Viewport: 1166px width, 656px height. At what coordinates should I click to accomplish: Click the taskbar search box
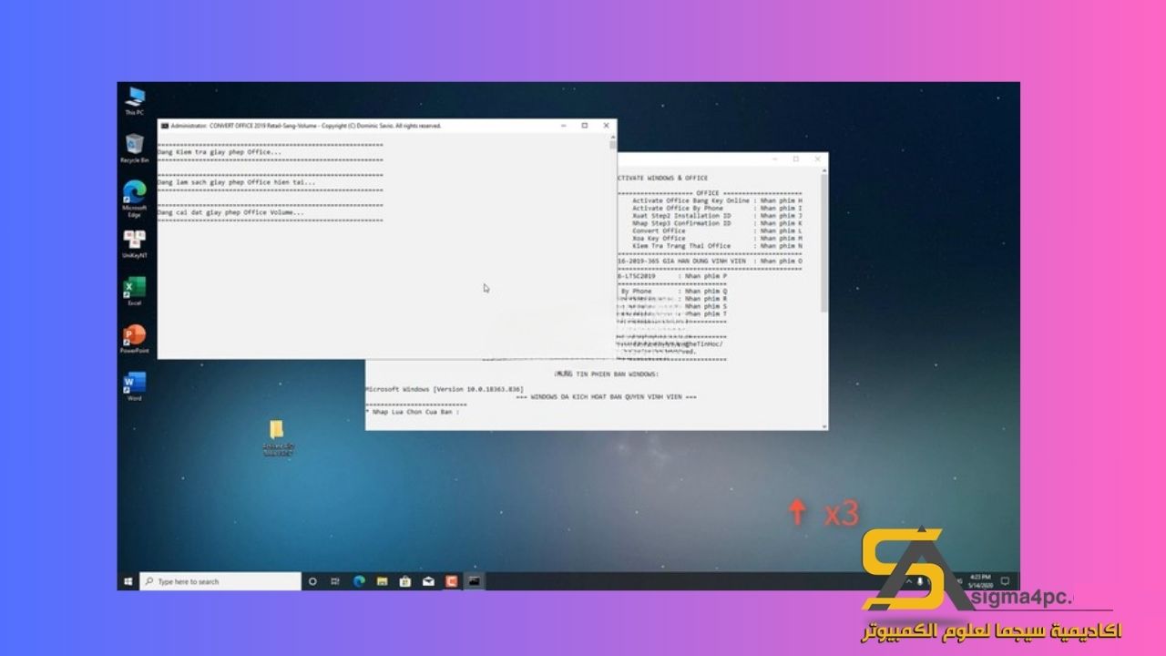point(220,581)
